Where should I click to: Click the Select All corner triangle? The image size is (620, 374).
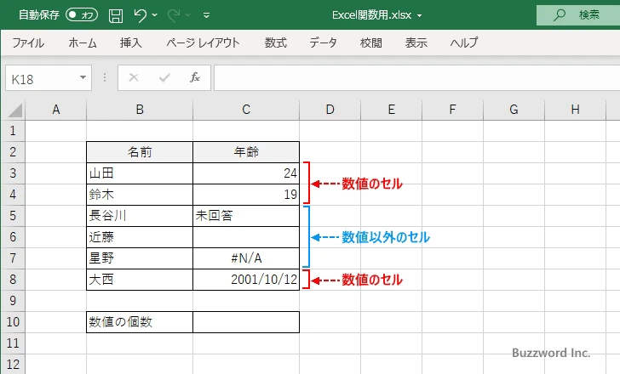[14, 110]
